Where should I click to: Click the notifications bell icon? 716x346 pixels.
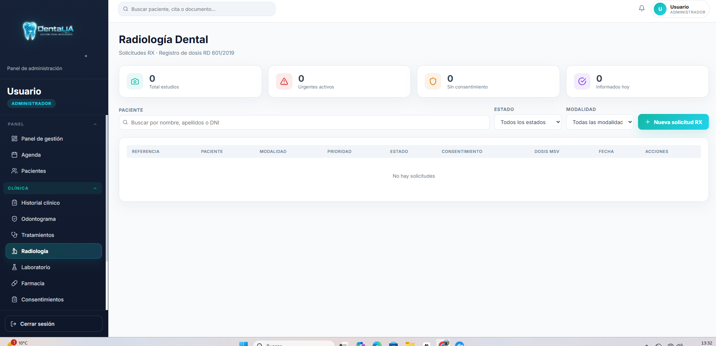641,8
